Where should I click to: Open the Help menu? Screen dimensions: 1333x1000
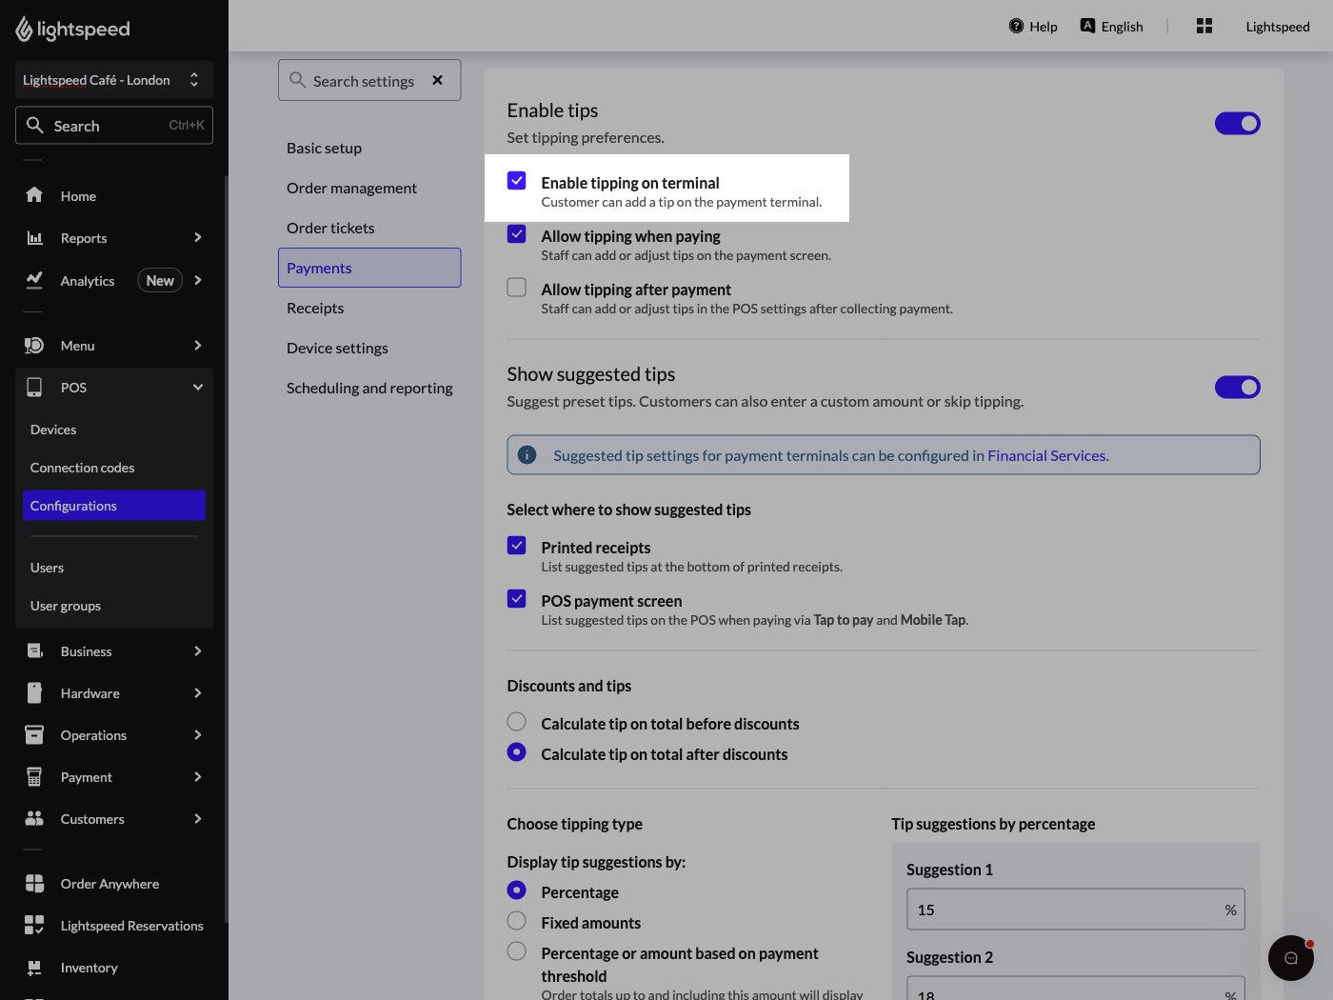click(1032, 26)
